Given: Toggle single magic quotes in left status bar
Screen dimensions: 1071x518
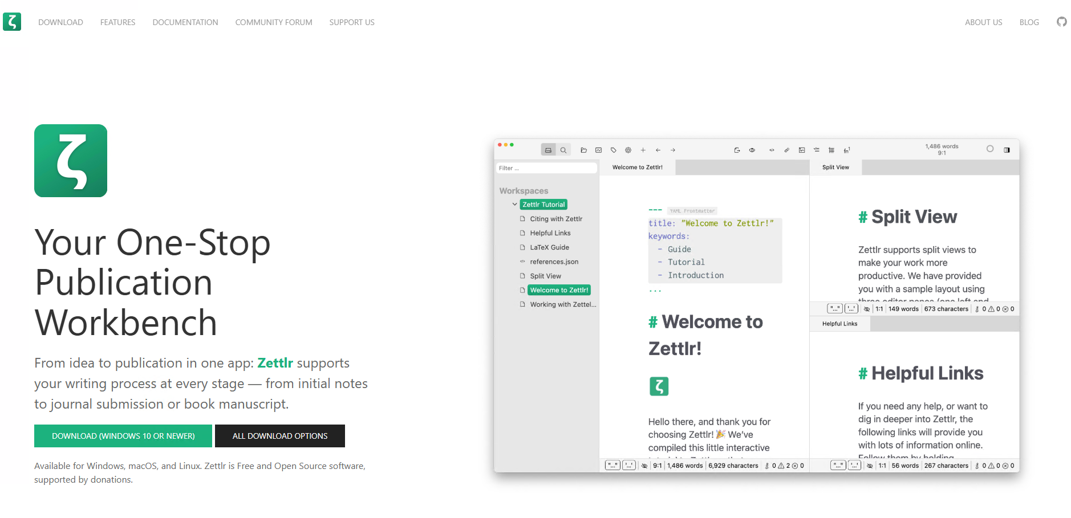Looking at the screenshot, I should pos(629,465).
